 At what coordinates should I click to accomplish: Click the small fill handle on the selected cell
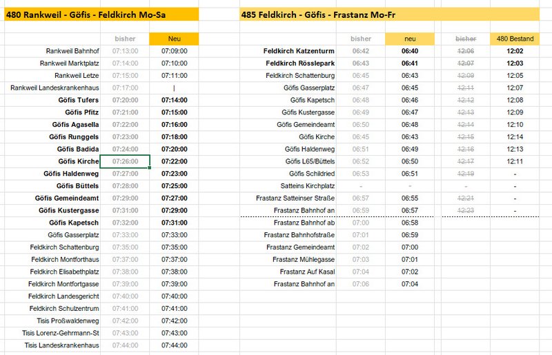150,168
